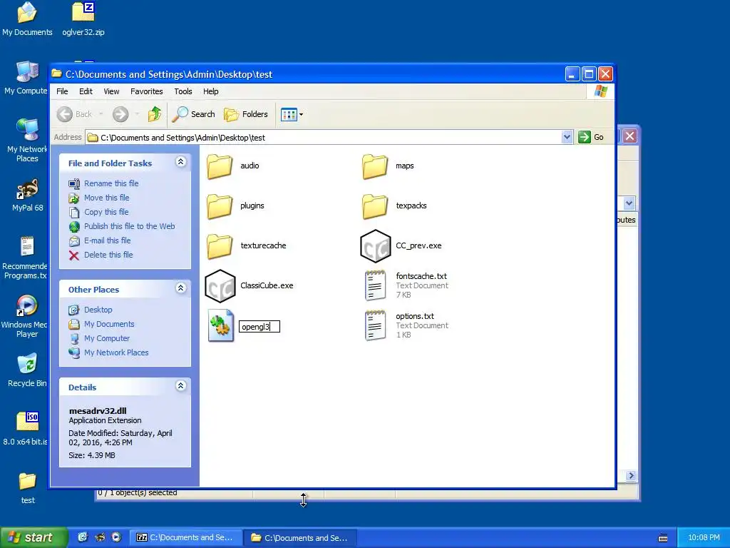Viewport: 730px width, 548px height.
Task: Click Publish this file to the Web
Action: pyautogui.click(x=130, y=226)
